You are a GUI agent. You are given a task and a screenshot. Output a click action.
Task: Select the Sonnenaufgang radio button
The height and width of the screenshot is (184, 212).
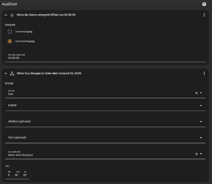[10, 32]
